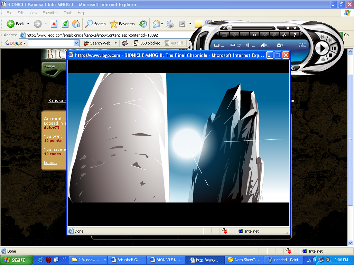This screenshot has width=354, height=265.
Task: Click media player Next track button
Action: 330,40
